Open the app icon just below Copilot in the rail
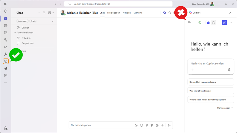 click(x=6, y=68)
